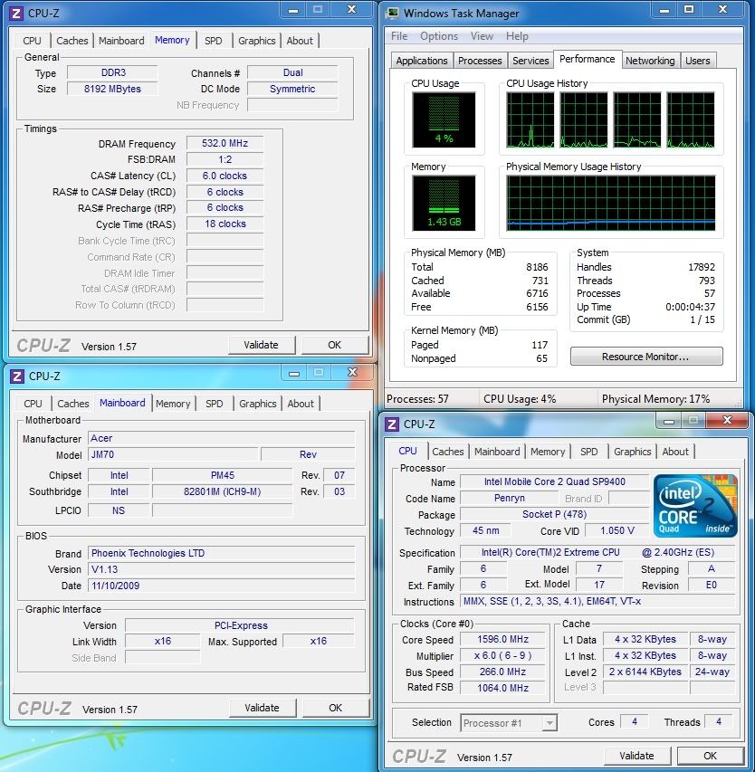Image resolution: width=755 pixels, height=772 pixels.
Task: Open Resource Monitor from Task Manager
Action: point(646,357)
